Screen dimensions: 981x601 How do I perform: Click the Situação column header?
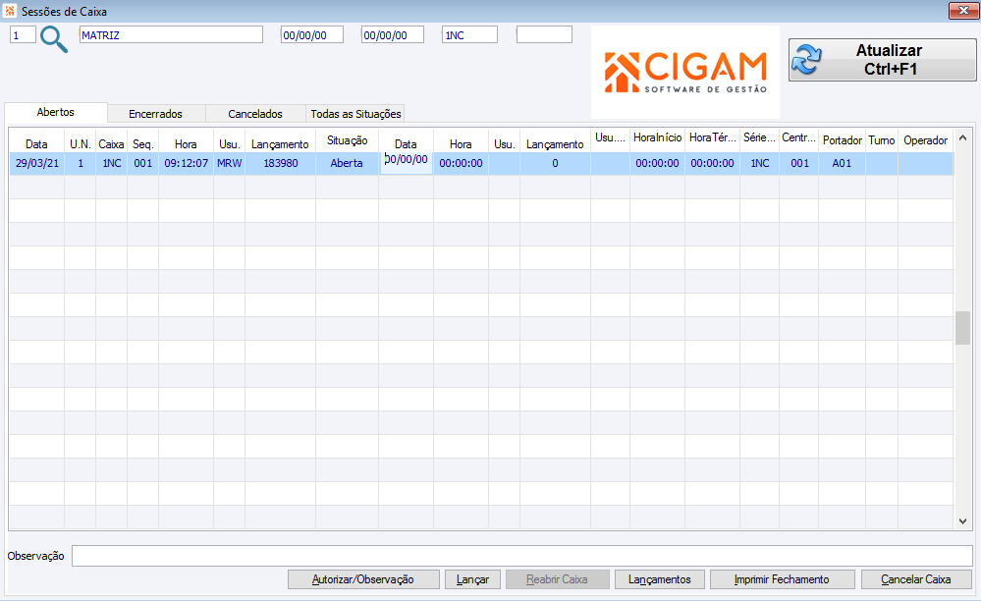[347, 140]
